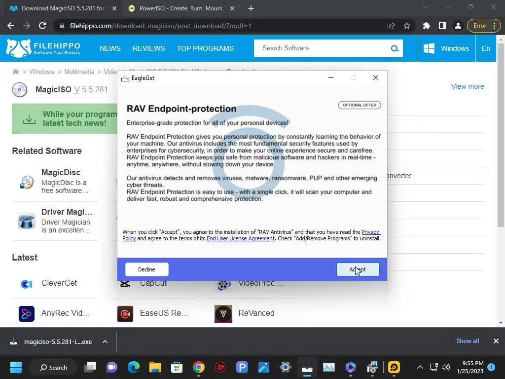Click the MagicISO disc icon
Image resolution: width=505 pixels, height=379 pixels.
point(20,90)
